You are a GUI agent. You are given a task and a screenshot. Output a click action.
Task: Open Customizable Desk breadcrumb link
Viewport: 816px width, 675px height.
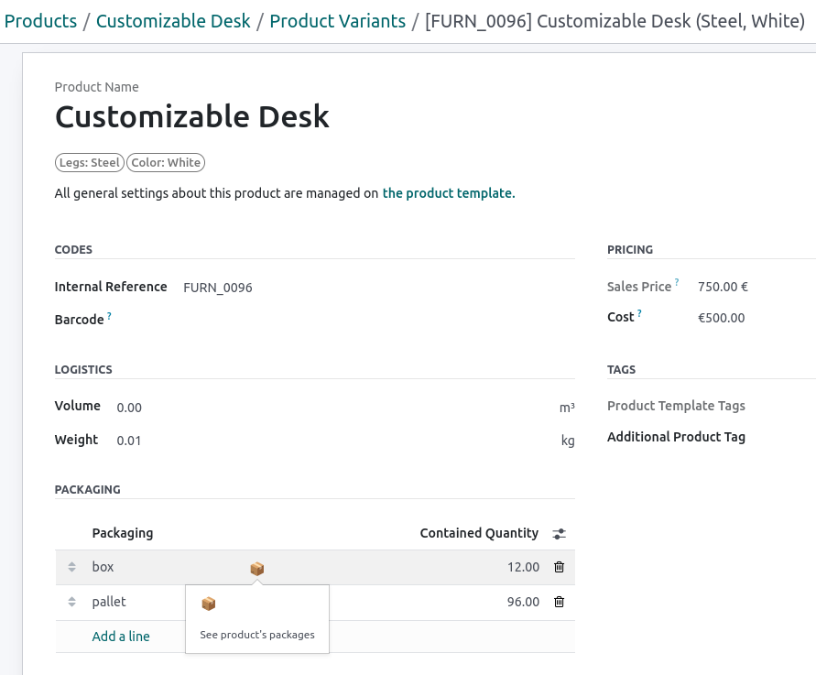pos(173,21)
